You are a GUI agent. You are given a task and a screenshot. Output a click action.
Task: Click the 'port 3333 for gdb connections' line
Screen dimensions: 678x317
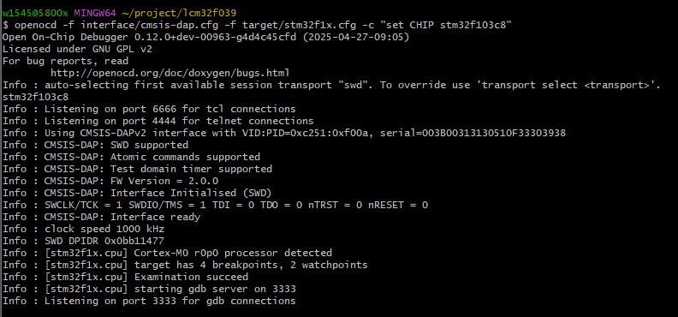(x=149, y=301)
